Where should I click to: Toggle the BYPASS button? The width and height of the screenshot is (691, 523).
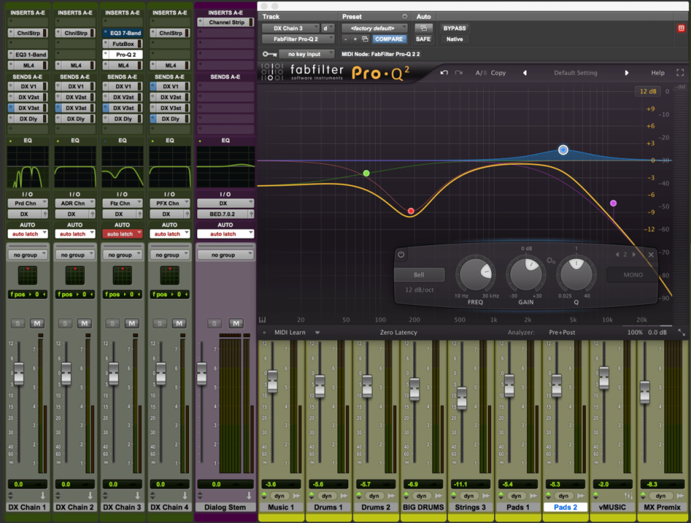(x=454, y=28)
